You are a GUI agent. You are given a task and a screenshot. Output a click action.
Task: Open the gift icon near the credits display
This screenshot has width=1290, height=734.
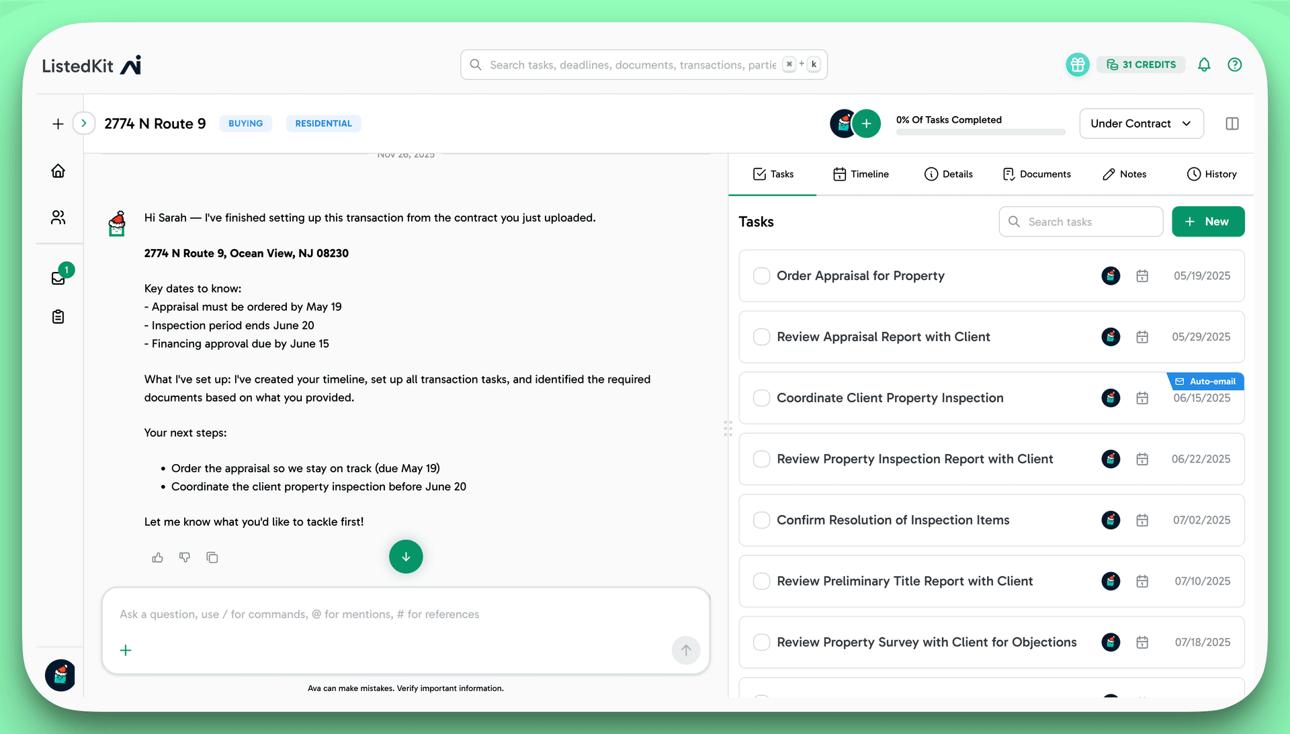point(1077,64)
